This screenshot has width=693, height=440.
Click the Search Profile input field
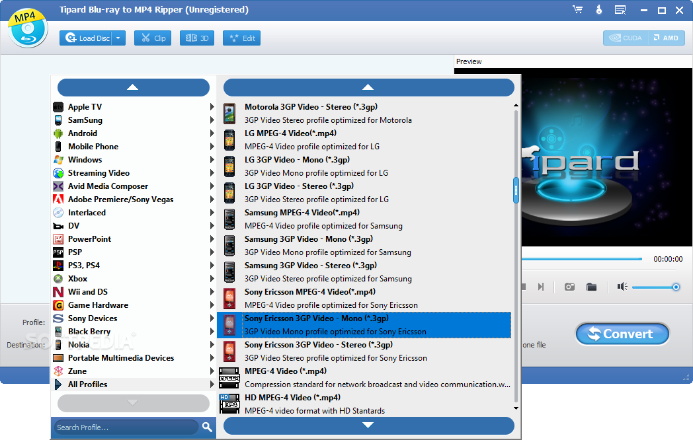126,427
